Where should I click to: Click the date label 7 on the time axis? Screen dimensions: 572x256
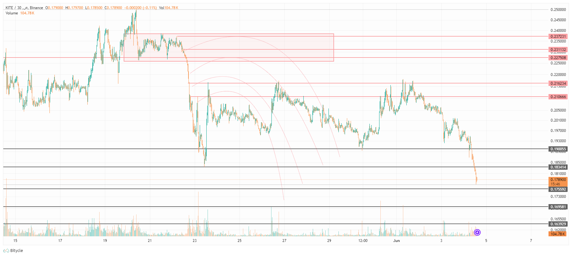point(531,241)
